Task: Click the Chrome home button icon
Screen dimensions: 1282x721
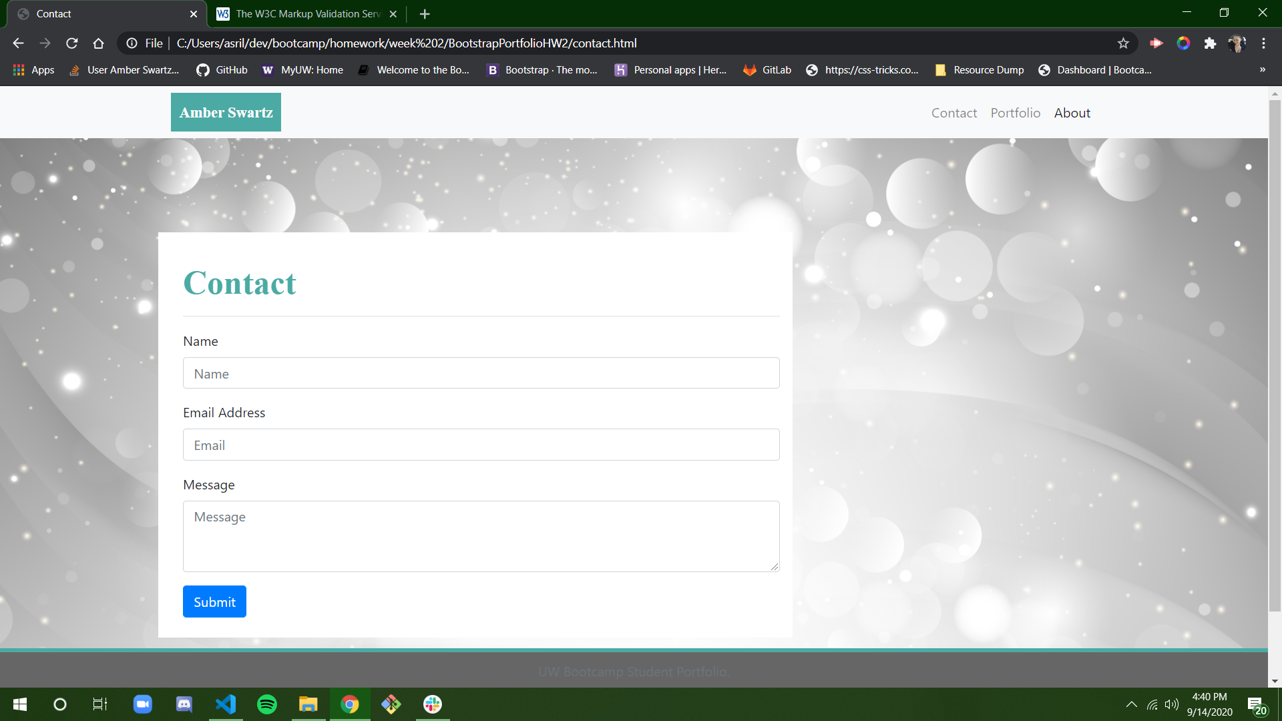Action: pos(99,43)
